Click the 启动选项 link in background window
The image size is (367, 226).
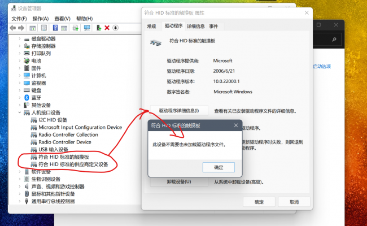pos(322,67)
